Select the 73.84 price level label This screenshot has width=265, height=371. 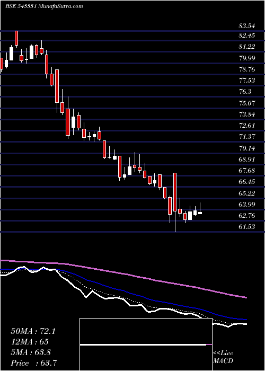pos(247,114)
